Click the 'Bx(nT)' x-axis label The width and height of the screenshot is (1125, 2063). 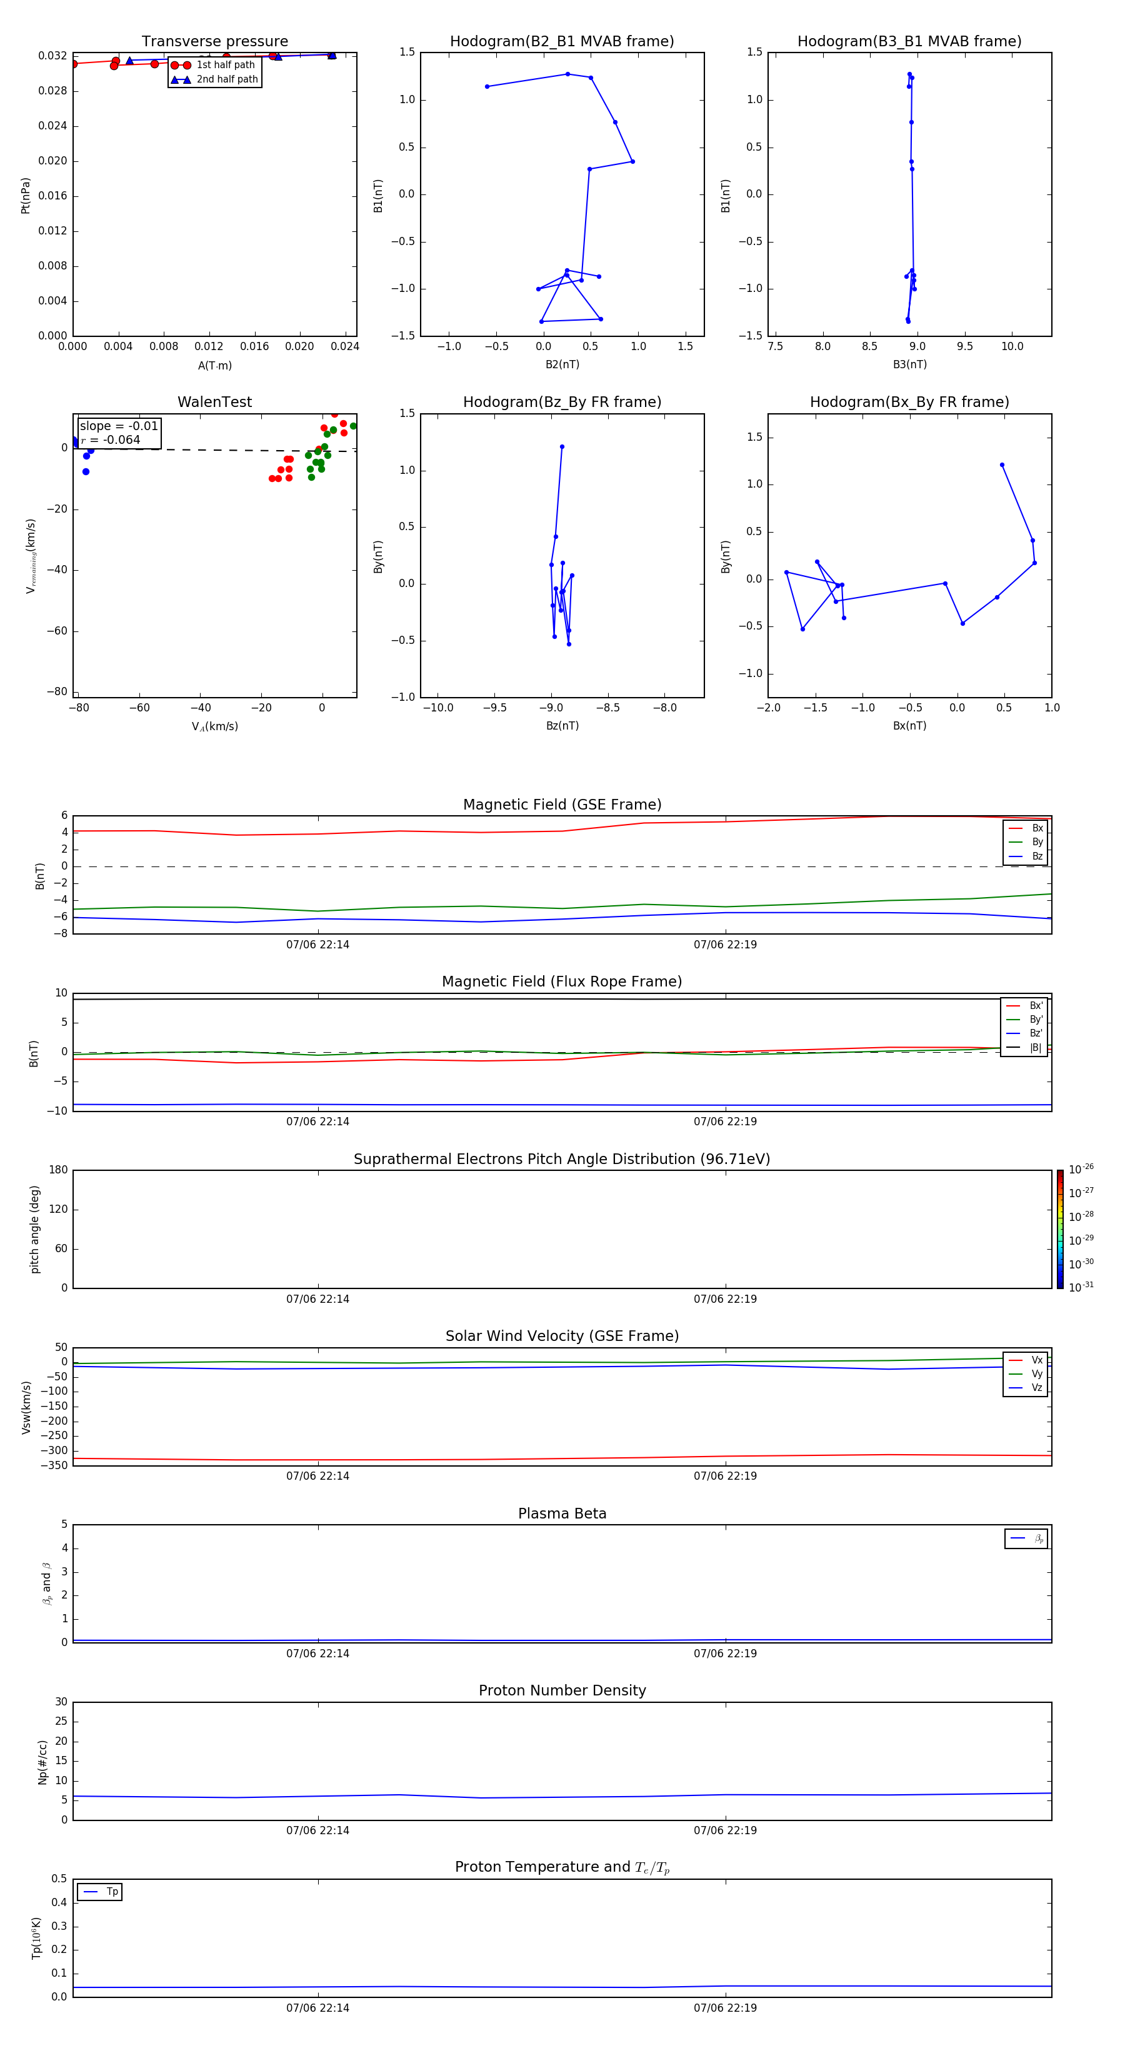click(x=909, y=726)
